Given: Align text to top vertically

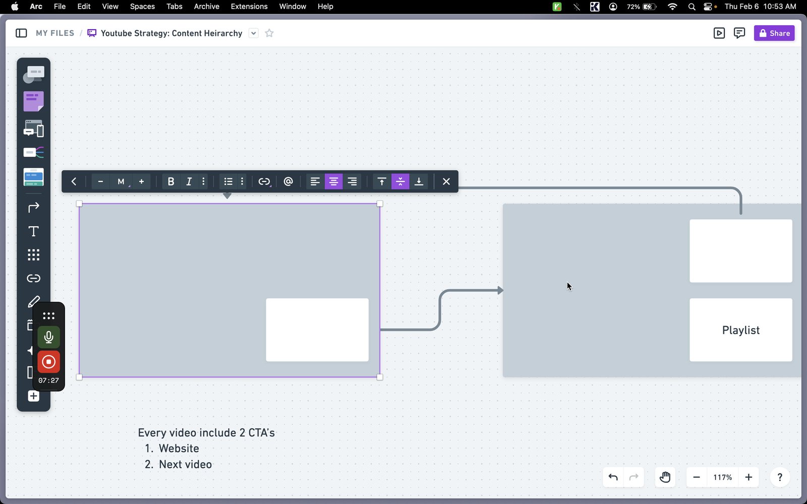Looking at the screenshot, I should [382, 181].
